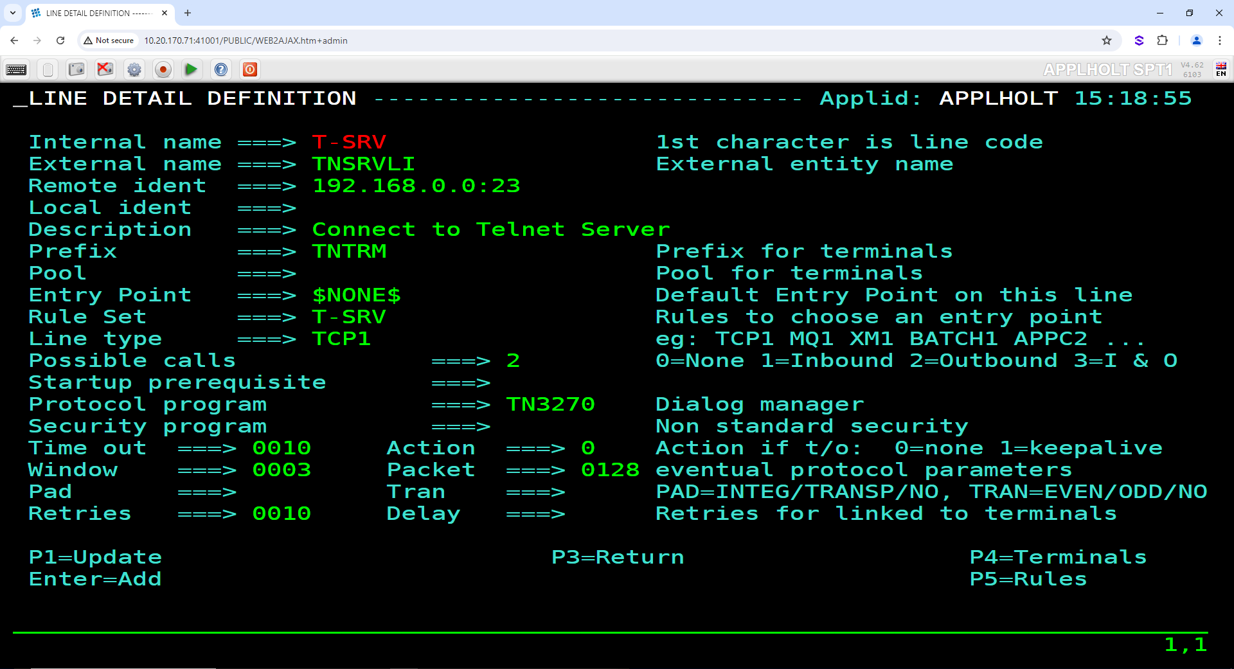Click the P5=Rules function key
Screen dimensions: 1234x669
pyautogui.click(x=1028, y=580)
